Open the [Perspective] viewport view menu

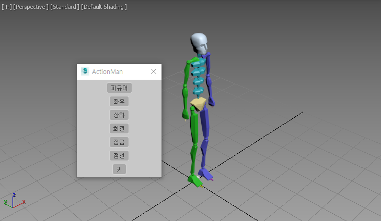(x=31, y=7)
